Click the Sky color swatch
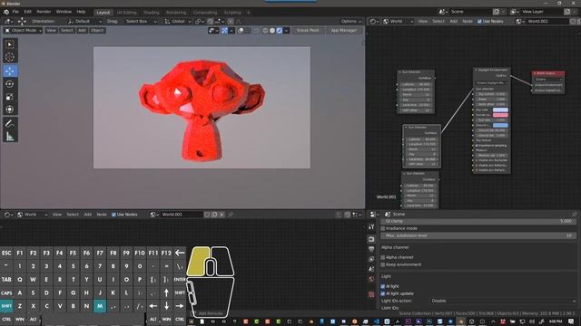581x326 pixels. coord(500,110)
